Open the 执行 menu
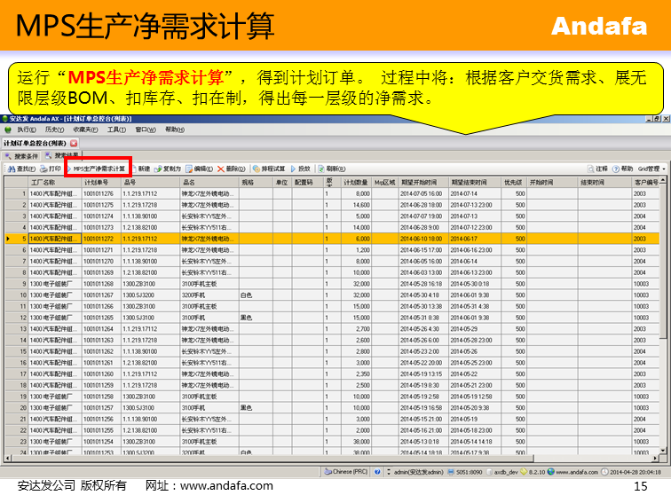671x503 pixels. [x=26, y=130]
